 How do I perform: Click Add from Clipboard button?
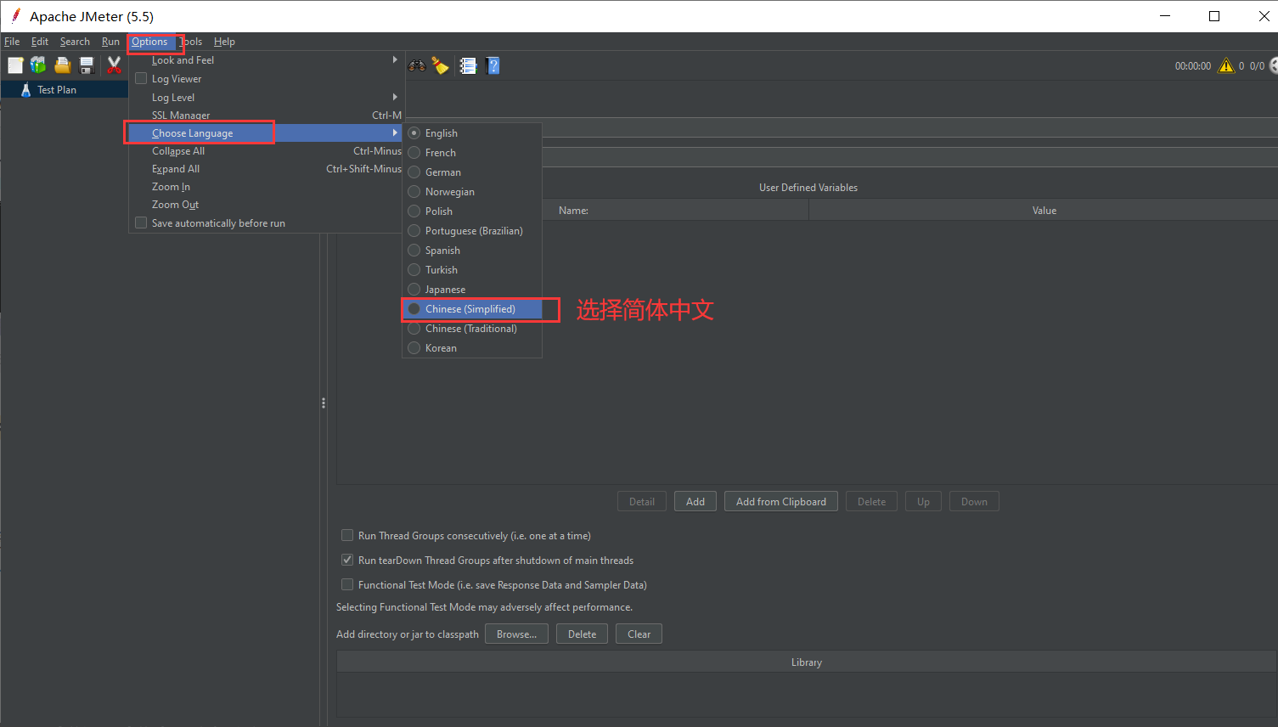781,502
